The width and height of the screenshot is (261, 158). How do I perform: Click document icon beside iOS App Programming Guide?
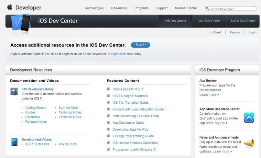108,136
